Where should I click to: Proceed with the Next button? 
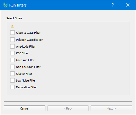(111, 108)
